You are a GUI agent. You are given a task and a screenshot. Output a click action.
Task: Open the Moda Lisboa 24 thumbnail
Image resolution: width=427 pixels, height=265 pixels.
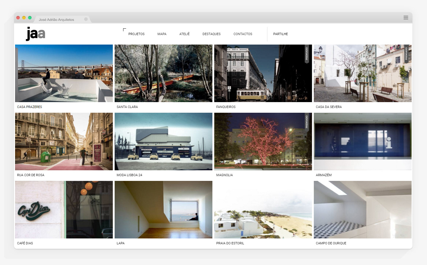(163, 141)
